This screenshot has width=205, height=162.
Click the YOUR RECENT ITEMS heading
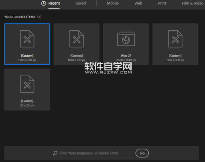click(19, 17)
